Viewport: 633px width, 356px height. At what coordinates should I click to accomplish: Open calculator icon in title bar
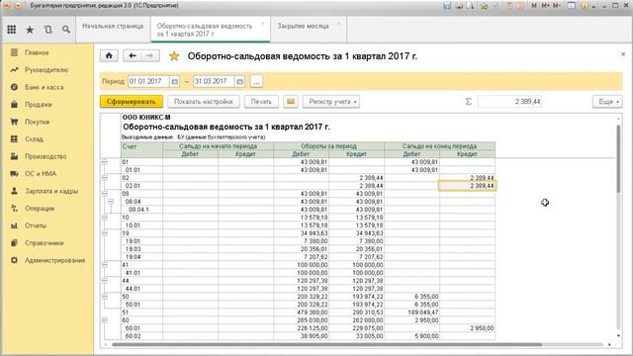pos(509,6)
